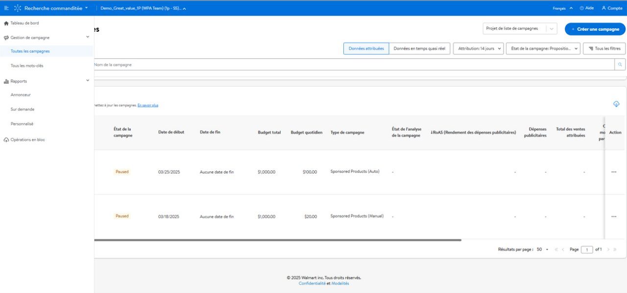The width and height of the screenshot is (627, 293).
Task: Click Créer une campagne button
Action: point(595,29)
